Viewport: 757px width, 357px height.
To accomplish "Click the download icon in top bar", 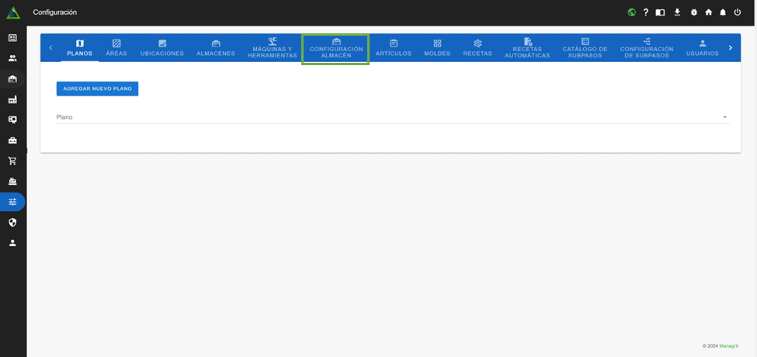I will 677,12.
